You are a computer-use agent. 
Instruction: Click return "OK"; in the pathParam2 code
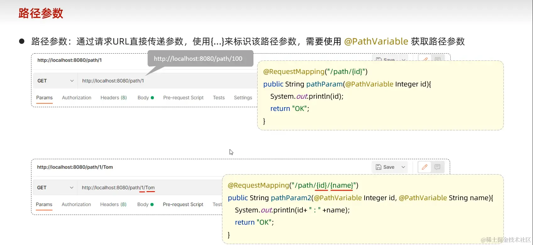tap(254, 222)
